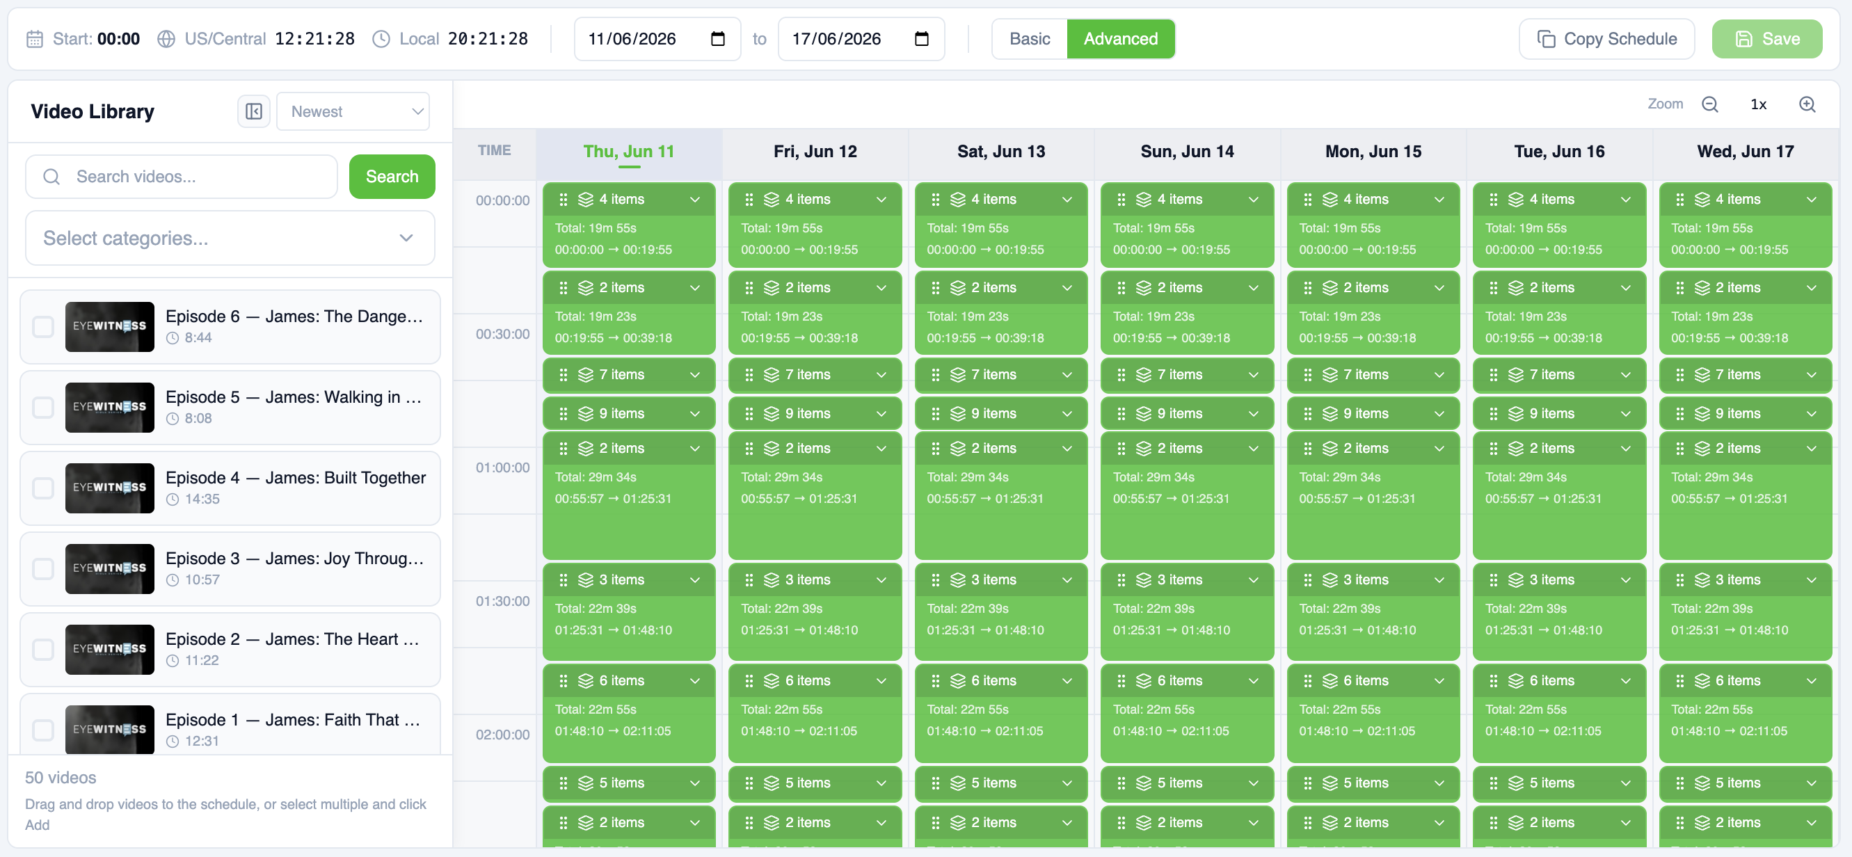Collapse the Video Library sidebar panel icon
Image resolution: width=1852 pixels, height=857 pixels.
click(254, 111)
